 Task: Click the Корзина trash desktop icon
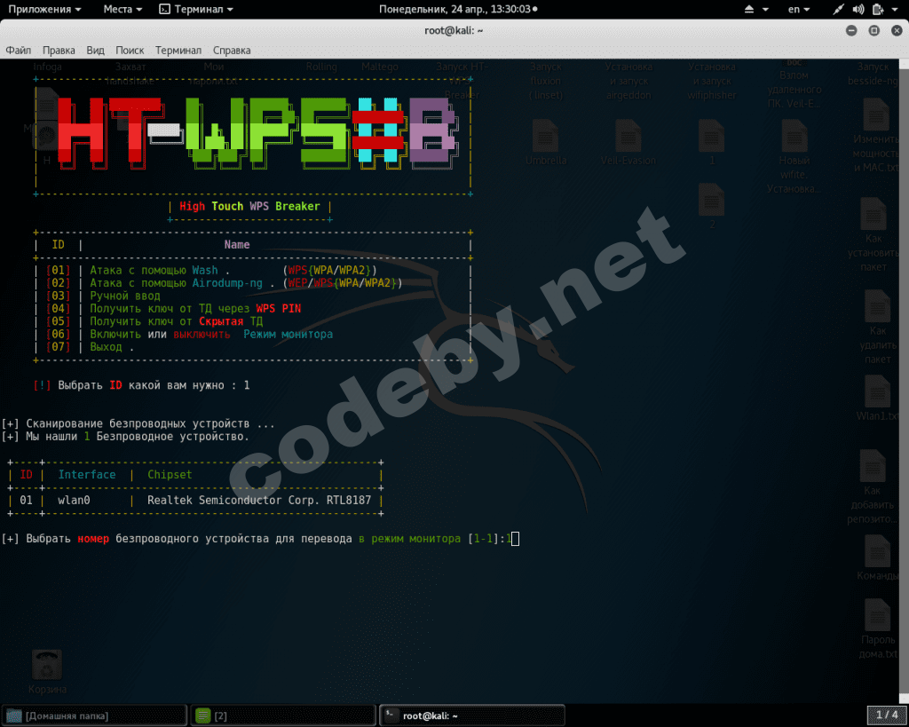pyautogui.click(x=47, y=671)
